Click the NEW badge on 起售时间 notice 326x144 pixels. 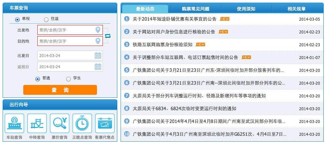tap(246, 57)
